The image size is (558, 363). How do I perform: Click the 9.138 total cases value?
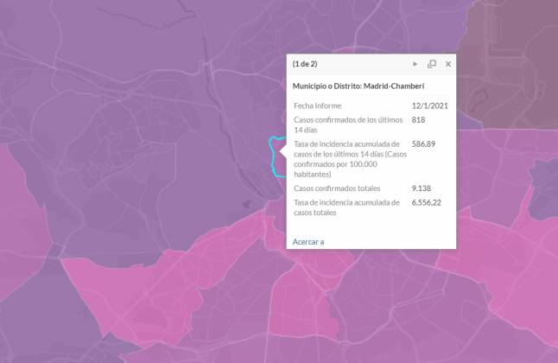coord(422,188)
